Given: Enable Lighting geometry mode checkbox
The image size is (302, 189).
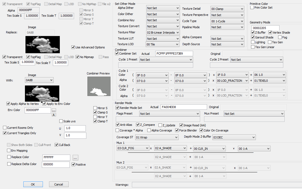Looking at the screenshot, I should pyautogui.click(x=253, y=42).
